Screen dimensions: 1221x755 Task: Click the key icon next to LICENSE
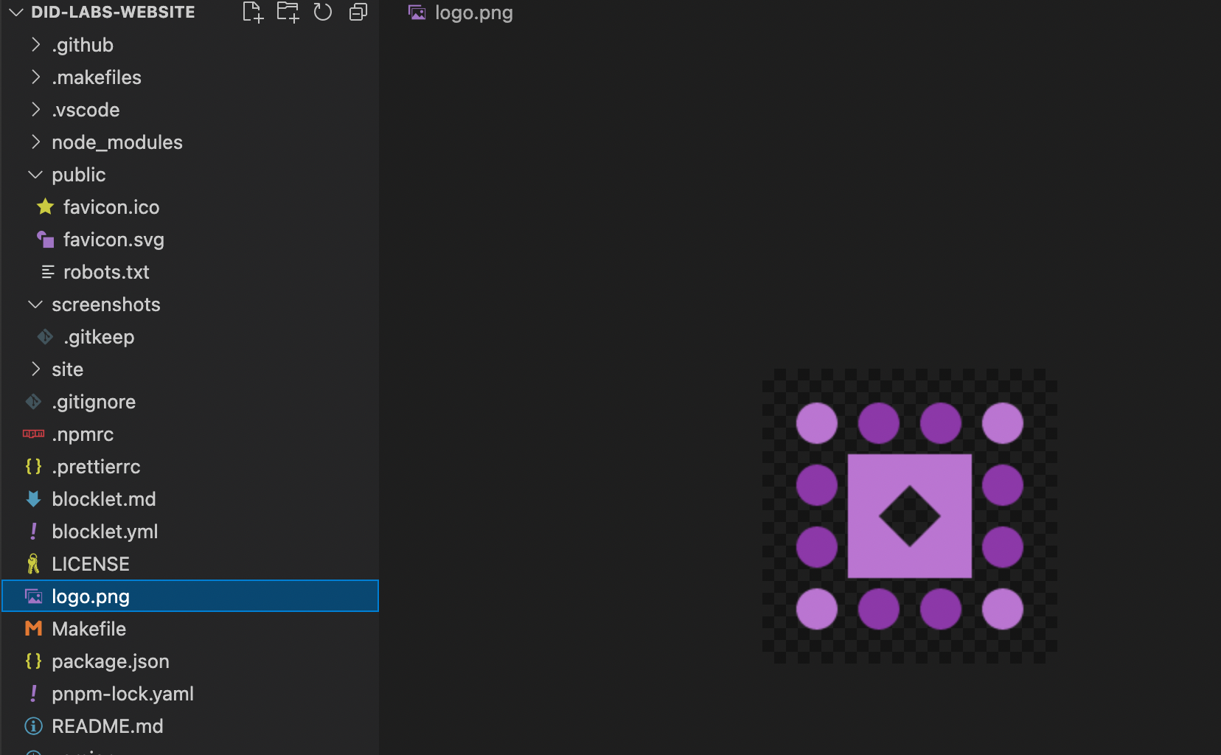pyautogui.click(x=32, y=563)
